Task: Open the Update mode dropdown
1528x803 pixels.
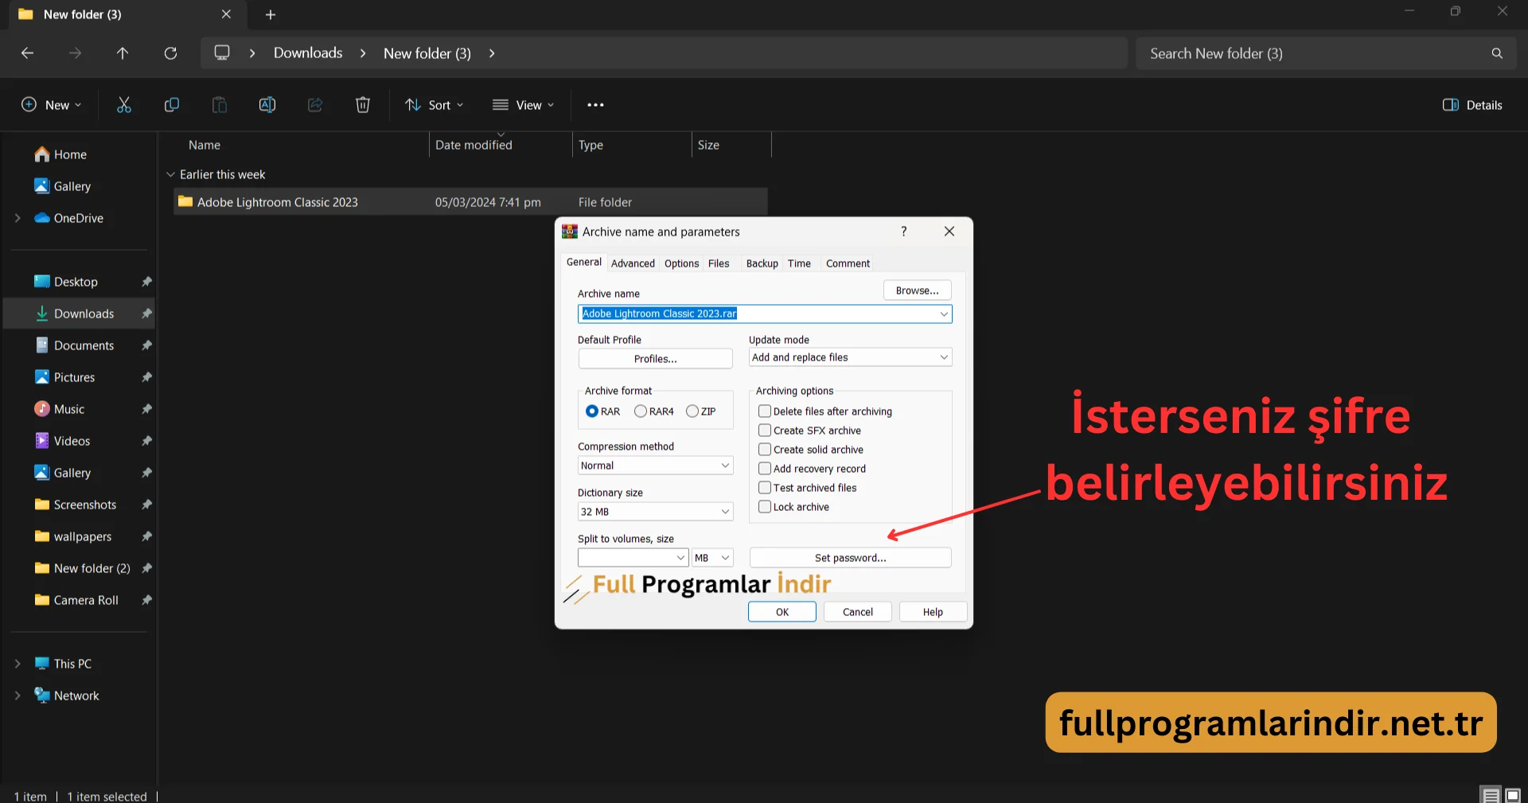Action: click(850, 357)
